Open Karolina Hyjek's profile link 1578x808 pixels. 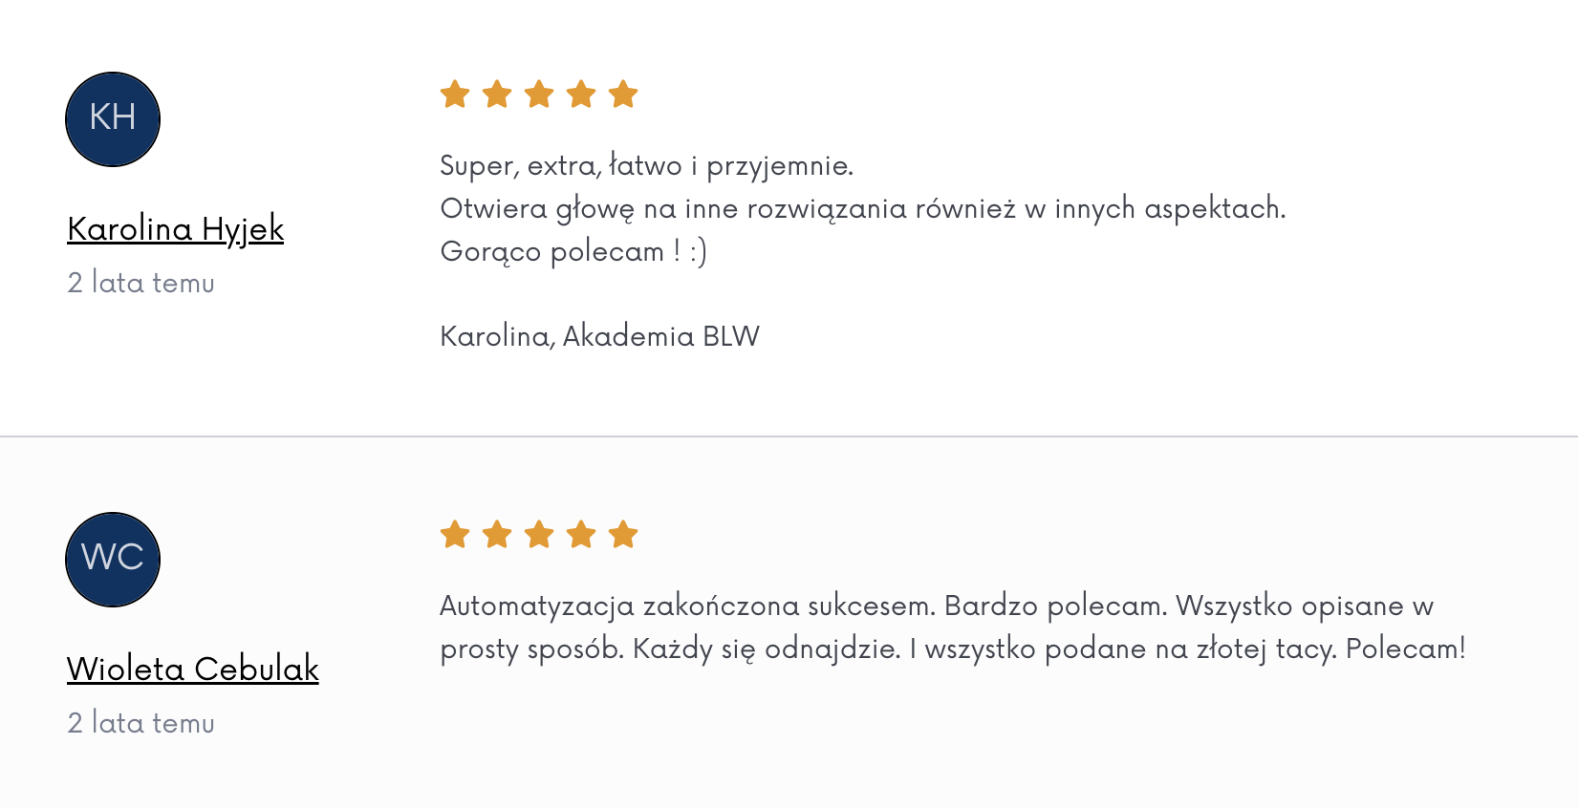coord(176,229)
